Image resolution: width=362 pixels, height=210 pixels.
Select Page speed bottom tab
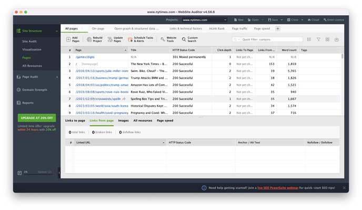(x=165, y=120)
